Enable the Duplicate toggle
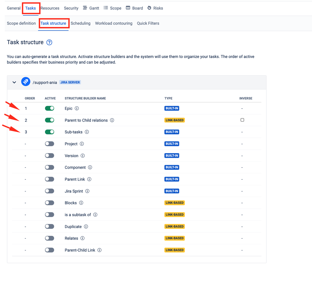 50,226
